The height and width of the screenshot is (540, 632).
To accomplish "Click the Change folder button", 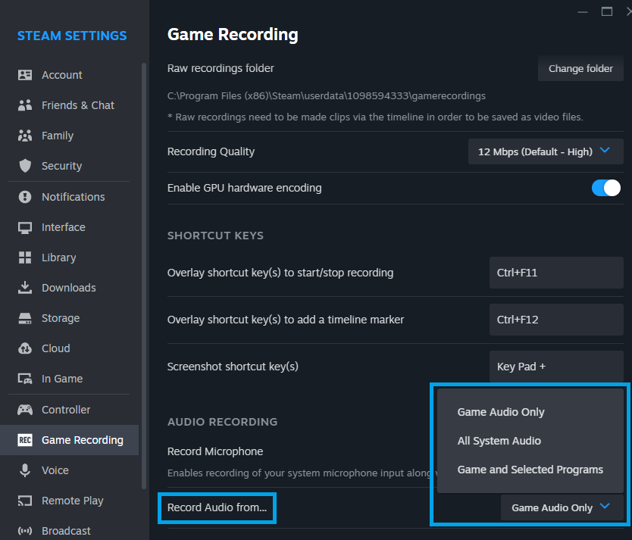I will (x=580, y=68).
